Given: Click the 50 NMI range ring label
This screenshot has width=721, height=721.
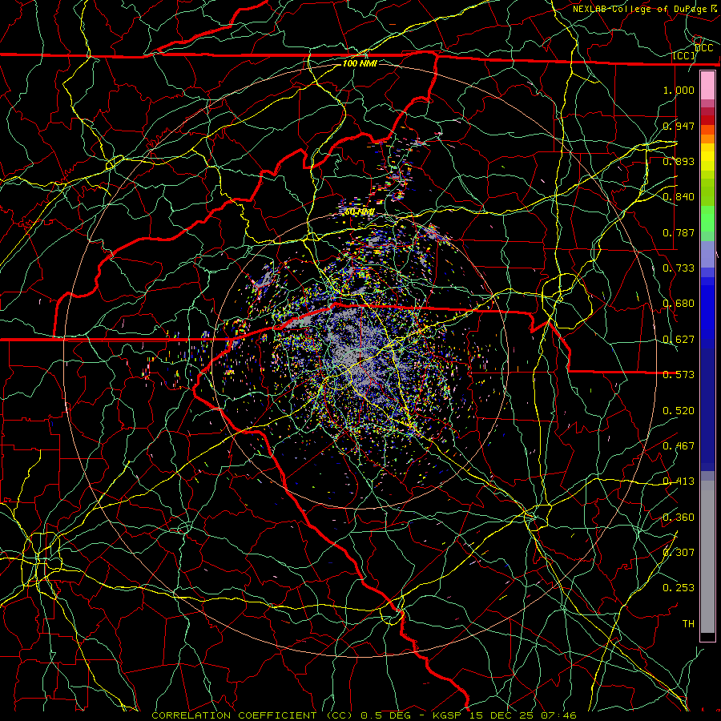Looking at the screenshot, I should (359, 212).
